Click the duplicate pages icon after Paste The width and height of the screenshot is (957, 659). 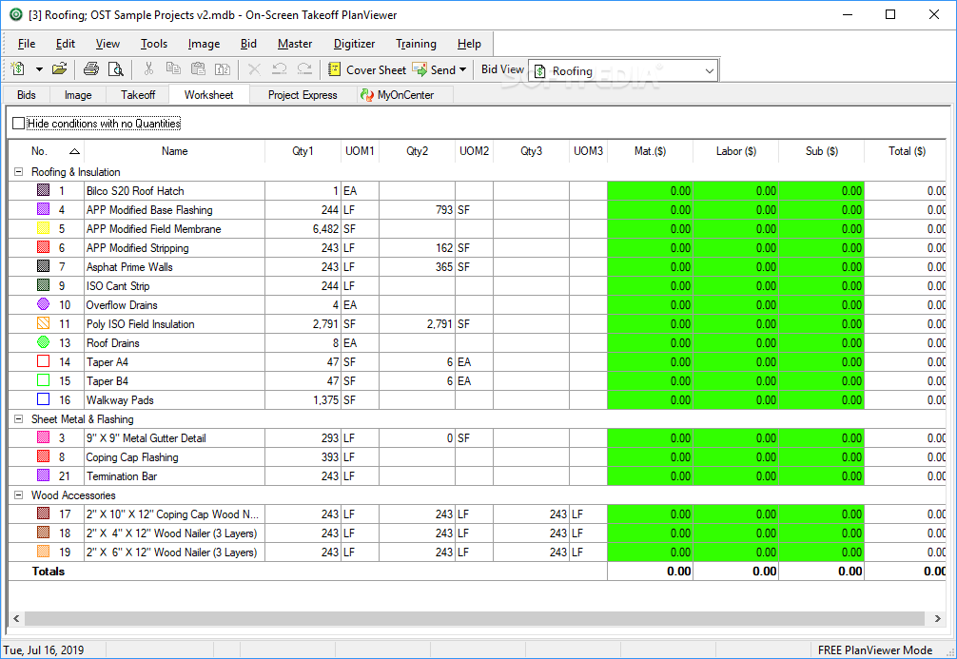(x=223, y=69)
